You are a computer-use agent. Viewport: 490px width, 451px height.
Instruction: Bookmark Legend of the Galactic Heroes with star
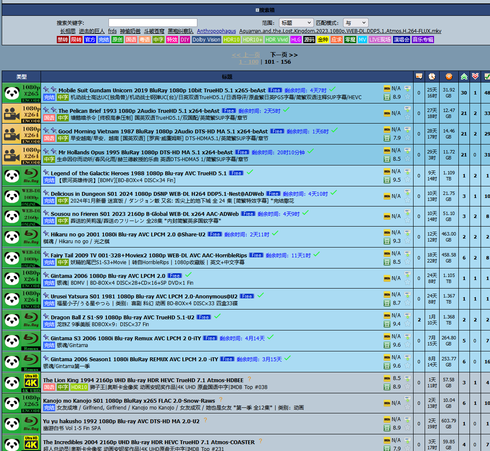408,180
